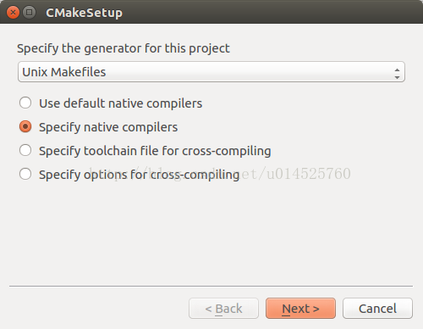Click the 'Use default native compilers' label text

coord(121,103)
